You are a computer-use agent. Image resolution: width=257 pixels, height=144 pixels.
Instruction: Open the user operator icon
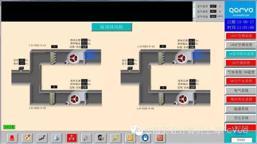(x=101, y=138)
